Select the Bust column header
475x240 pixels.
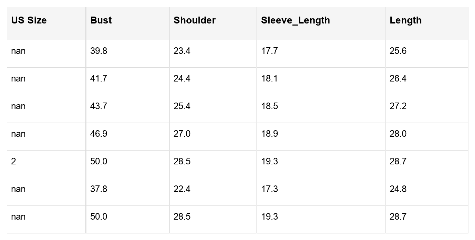101,20
